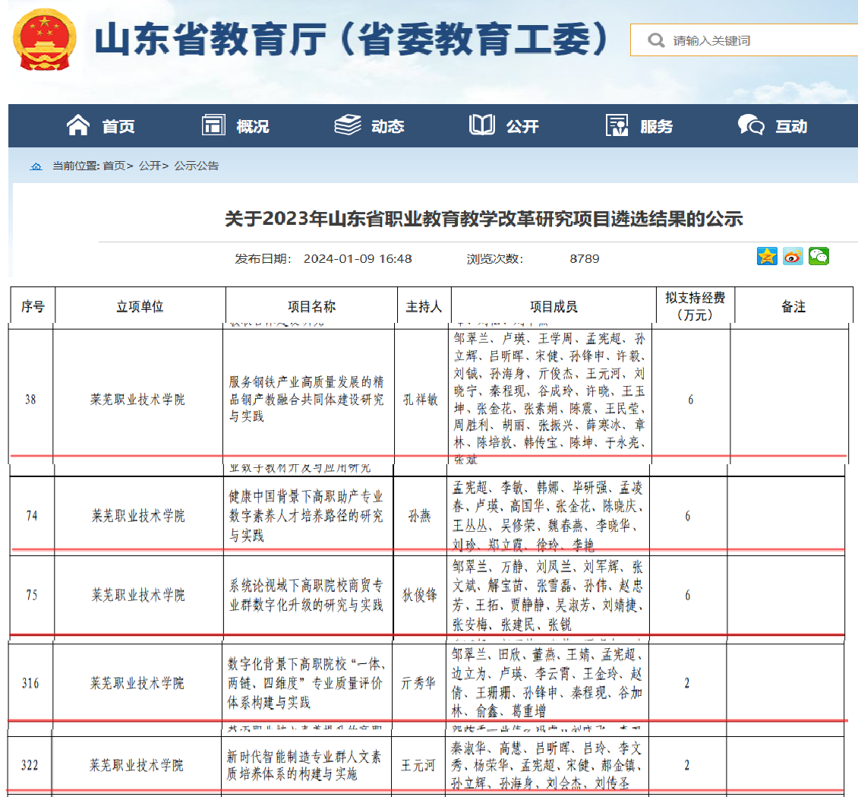Click the house icon in navigation bar
The image size is (858, 797).
pos(78,125)
